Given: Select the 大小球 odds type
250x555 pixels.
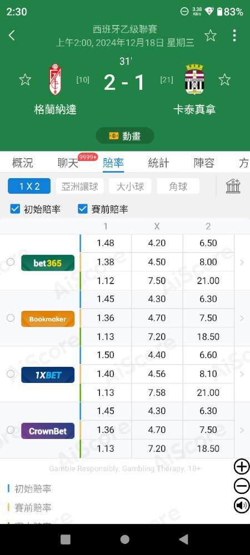Looking at the screenshot, I should [130, 186].
